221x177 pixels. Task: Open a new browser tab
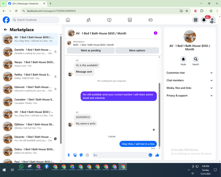(x=50, y=4)
